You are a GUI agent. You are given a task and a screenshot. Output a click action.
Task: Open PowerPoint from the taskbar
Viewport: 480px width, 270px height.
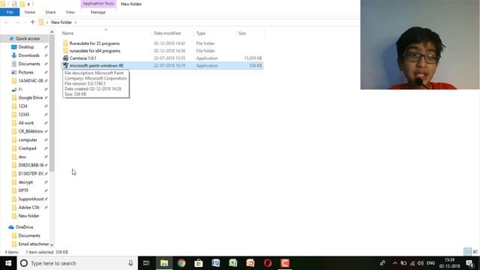coord(250,263)
